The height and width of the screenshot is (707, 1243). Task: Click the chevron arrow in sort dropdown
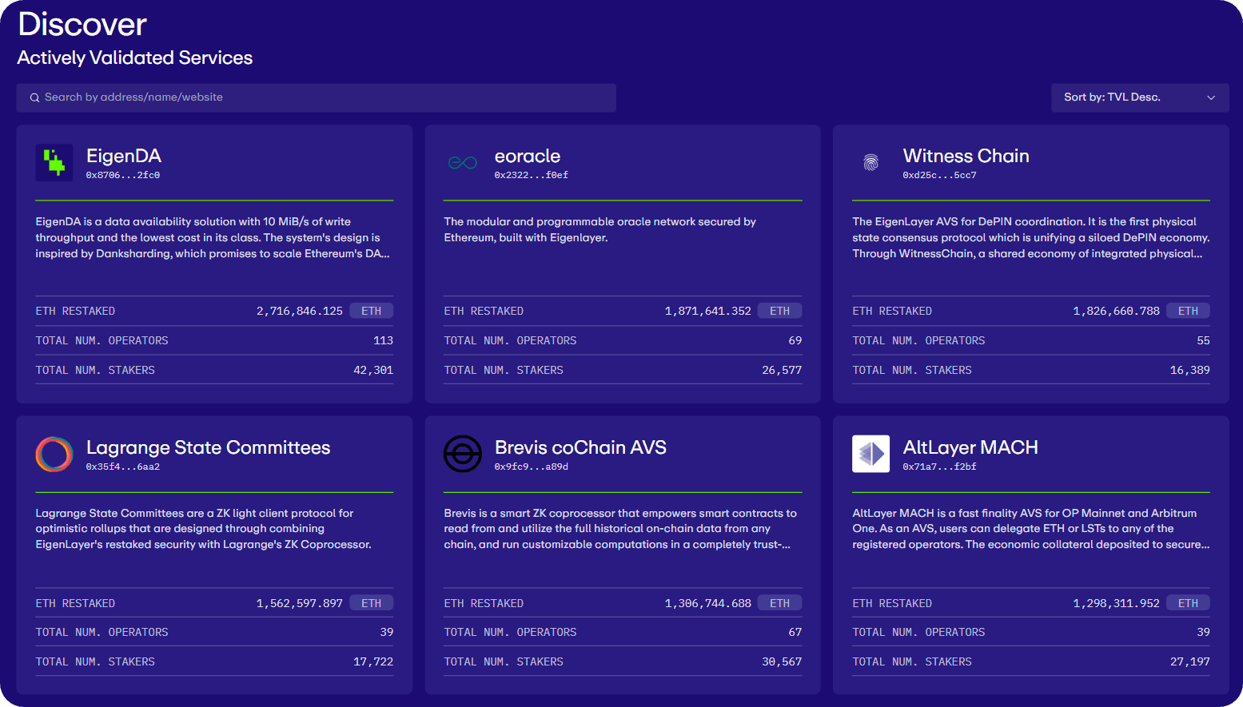(x=1211, y=97)
